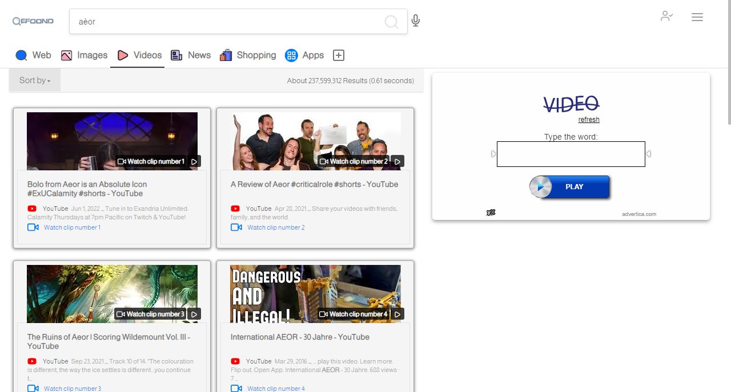Click the search magnifier icon
The width and height of the screenshot is (731, 392).
(x=391, y=22)
